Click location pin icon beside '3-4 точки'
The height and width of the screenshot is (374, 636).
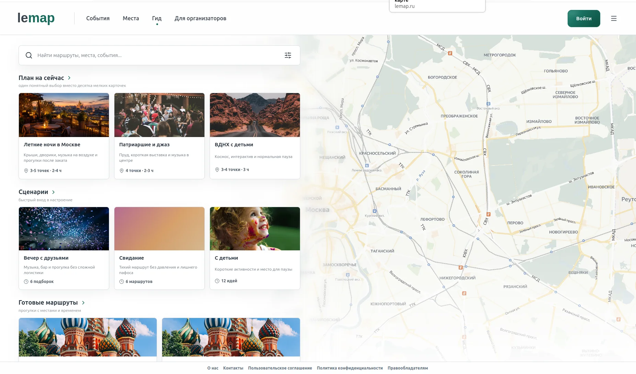pyautogui.click(x=217, y=170)
